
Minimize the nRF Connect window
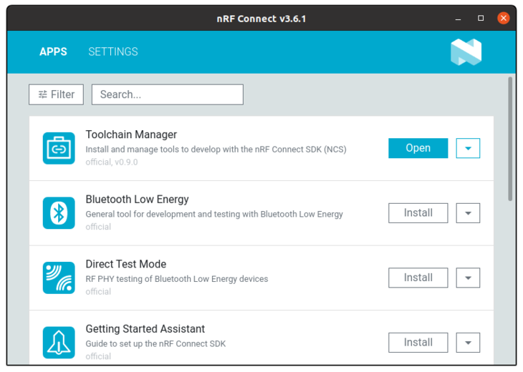coord(458,19)
